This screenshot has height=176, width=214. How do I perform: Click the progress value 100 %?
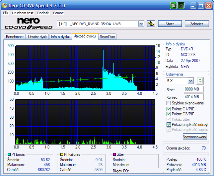pyautogui.click(x=201, y=159)
